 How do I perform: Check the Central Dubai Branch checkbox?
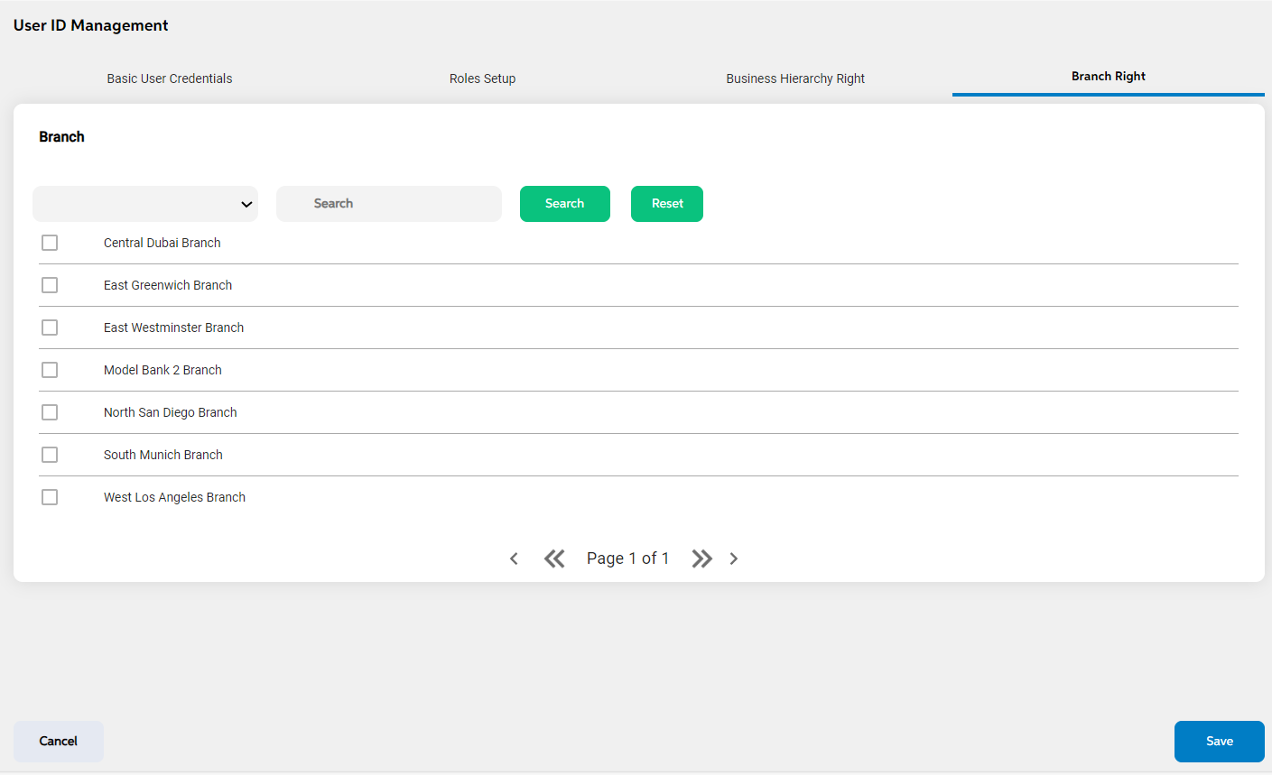[x=50, y=243]
